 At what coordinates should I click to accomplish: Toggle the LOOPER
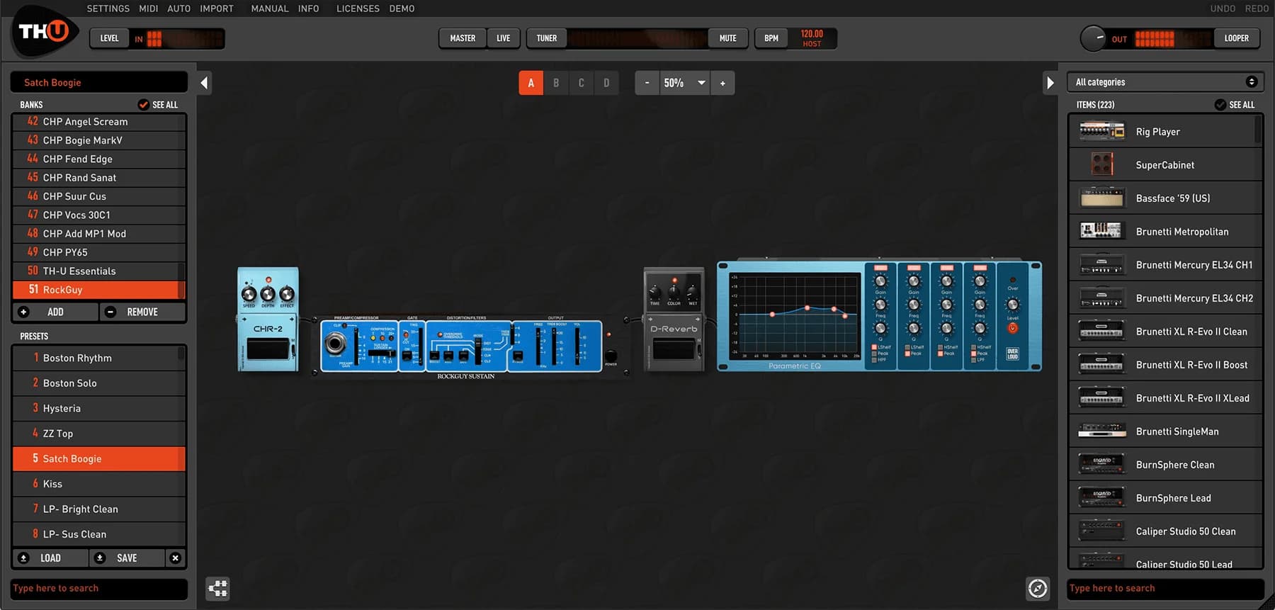click(1237, 38)
